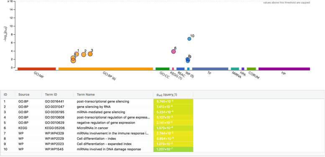Viewport: 325px width, 157px height.
Task: Click the red GO:MF source bar
Action: tap(37, 69)
